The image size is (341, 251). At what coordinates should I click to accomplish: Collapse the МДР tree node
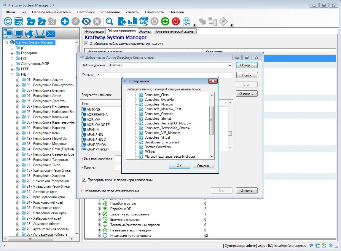coord(12,74)
